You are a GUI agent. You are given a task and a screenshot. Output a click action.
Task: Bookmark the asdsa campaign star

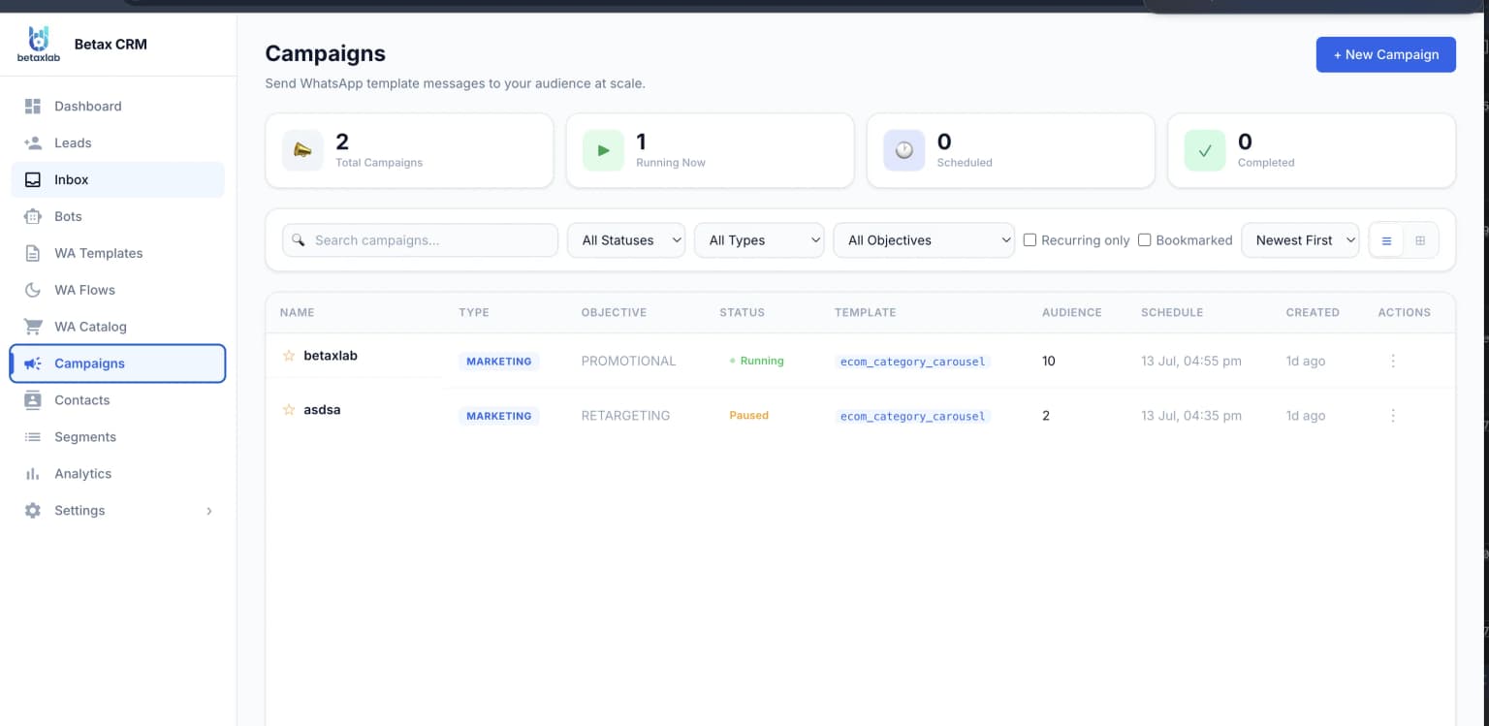[x=288, y=410]
